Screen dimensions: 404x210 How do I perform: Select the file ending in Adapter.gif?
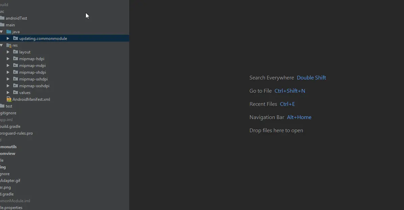(10, 181)
